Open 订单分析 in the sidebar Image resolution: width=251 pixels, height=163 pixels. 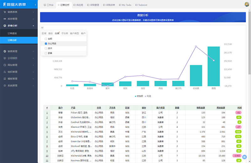pos(19,40)
